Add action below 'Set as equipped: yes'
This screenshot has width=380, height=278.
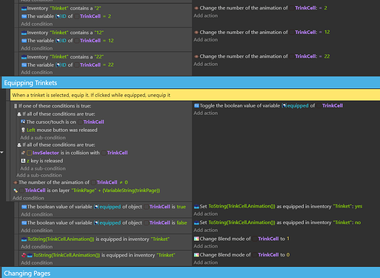206,214
